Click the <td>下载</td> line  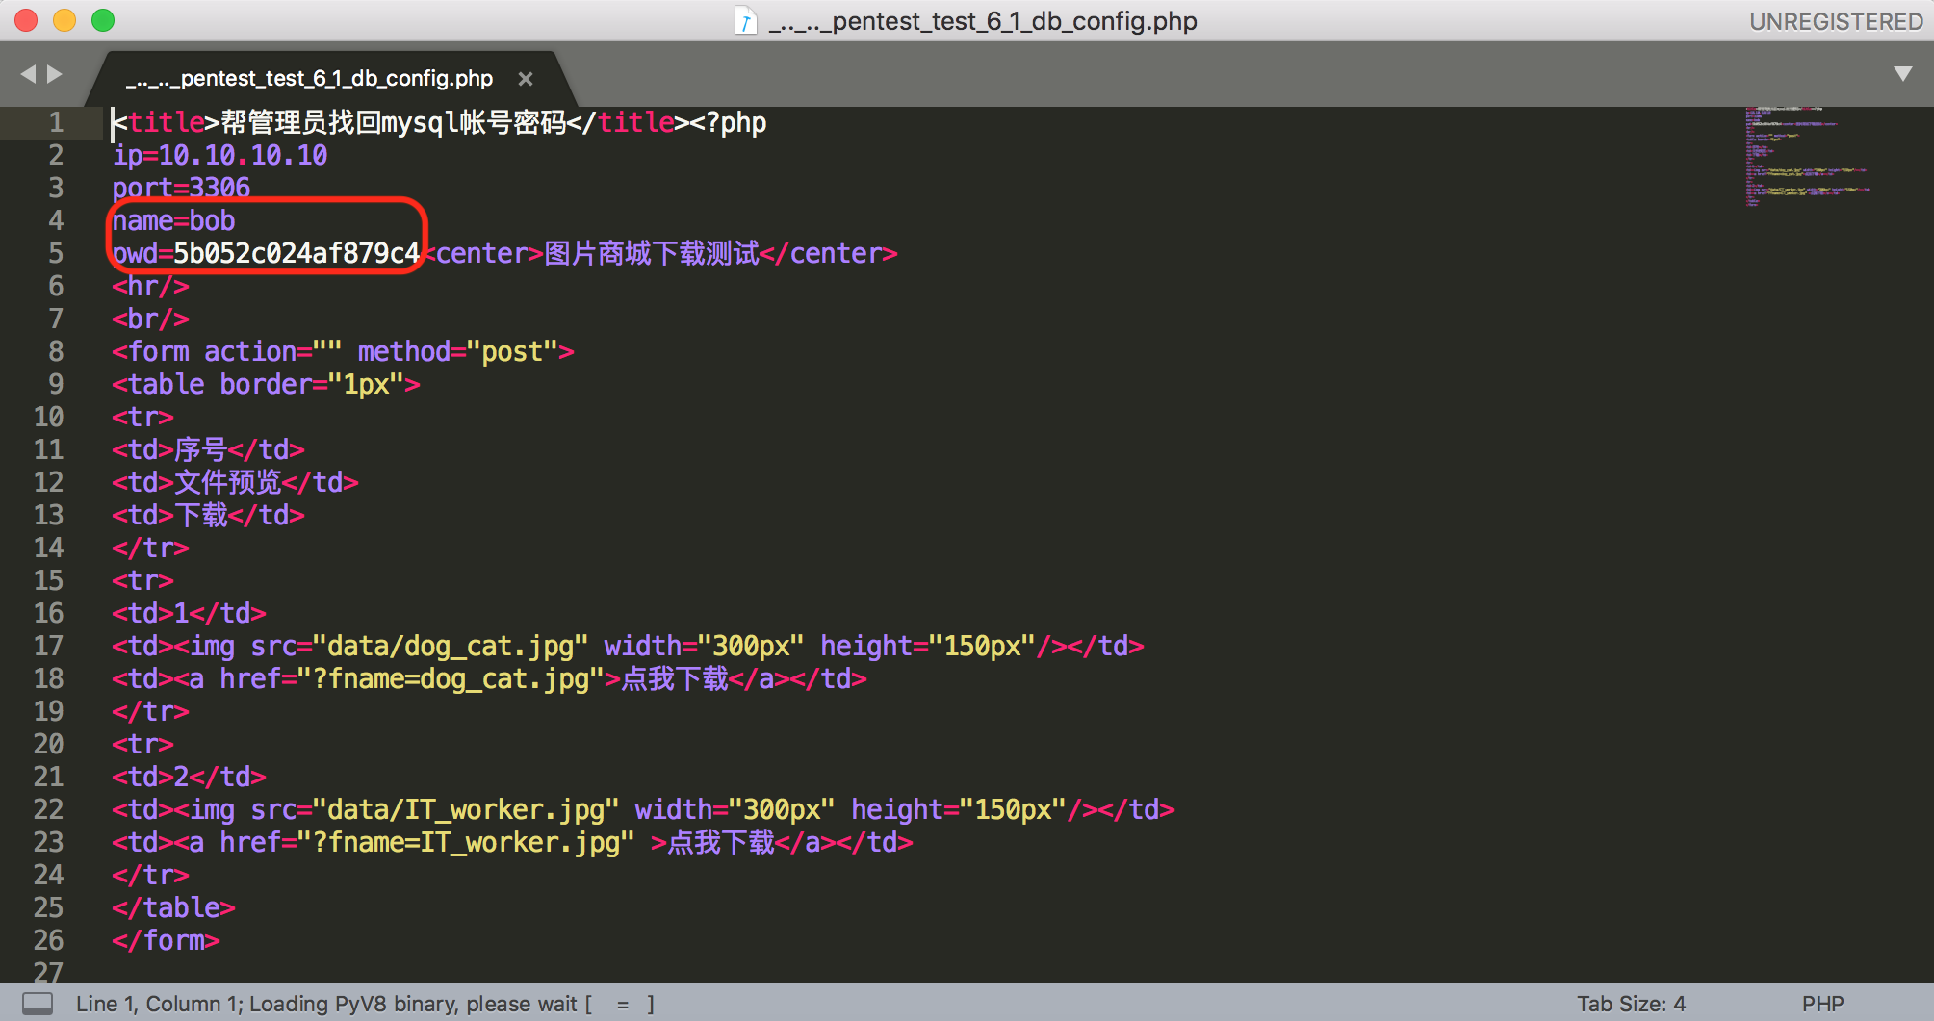(208, 515)
